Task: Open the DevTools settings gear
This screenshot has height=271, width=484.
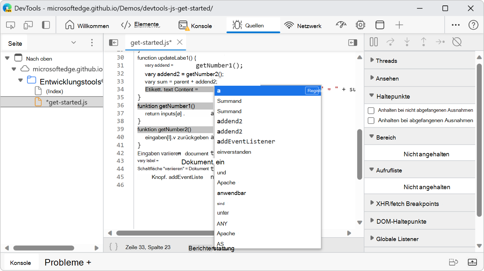Action: pos(360,25)
